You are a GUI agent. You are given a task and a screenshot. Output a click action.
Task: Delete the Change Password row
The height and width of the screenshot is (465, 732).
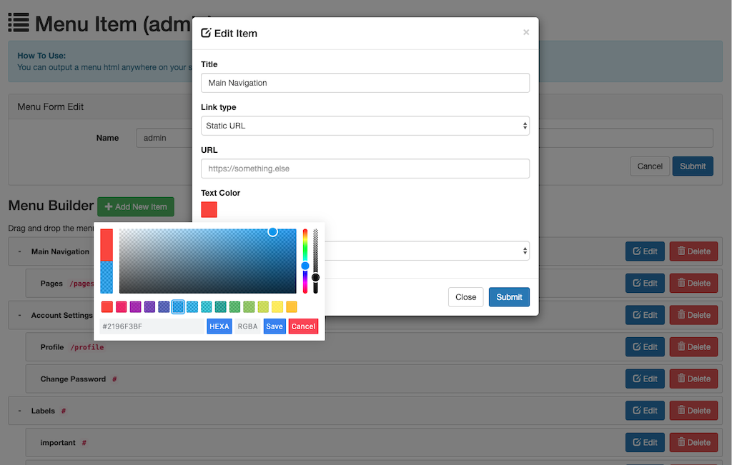pos(693,379)
